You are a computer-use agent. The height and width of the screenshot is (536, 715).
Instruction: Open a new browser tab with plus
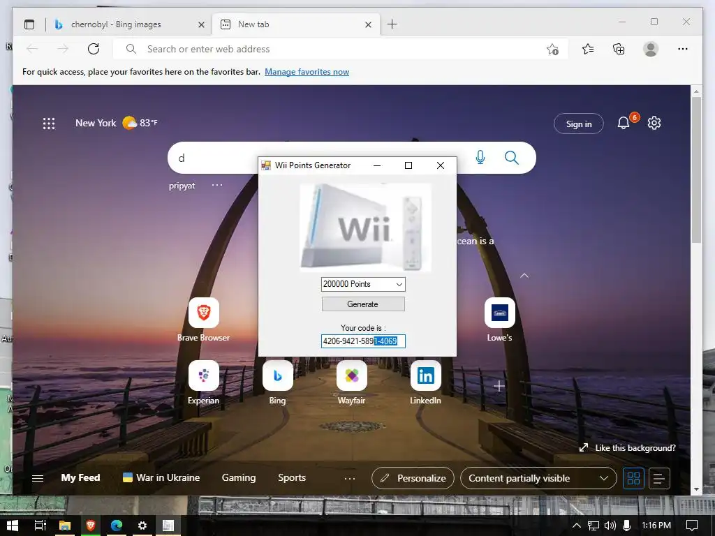tap(392, 24)
